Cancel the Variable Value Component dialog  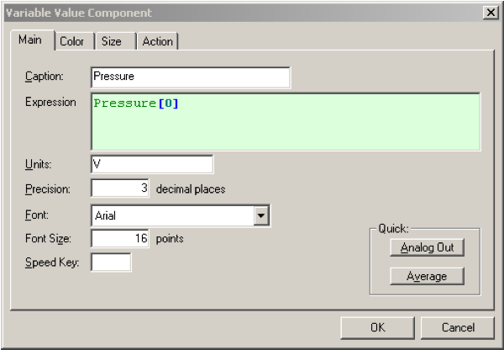tap(459, 327)
